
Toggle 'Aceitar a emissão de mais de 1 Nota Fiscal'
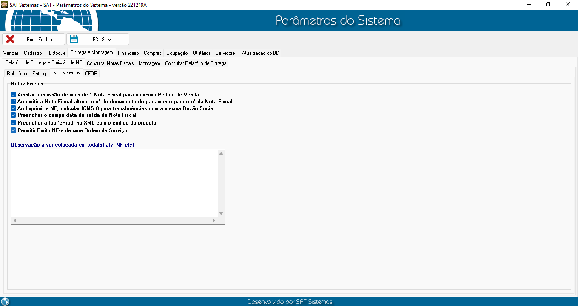point(14,95)
